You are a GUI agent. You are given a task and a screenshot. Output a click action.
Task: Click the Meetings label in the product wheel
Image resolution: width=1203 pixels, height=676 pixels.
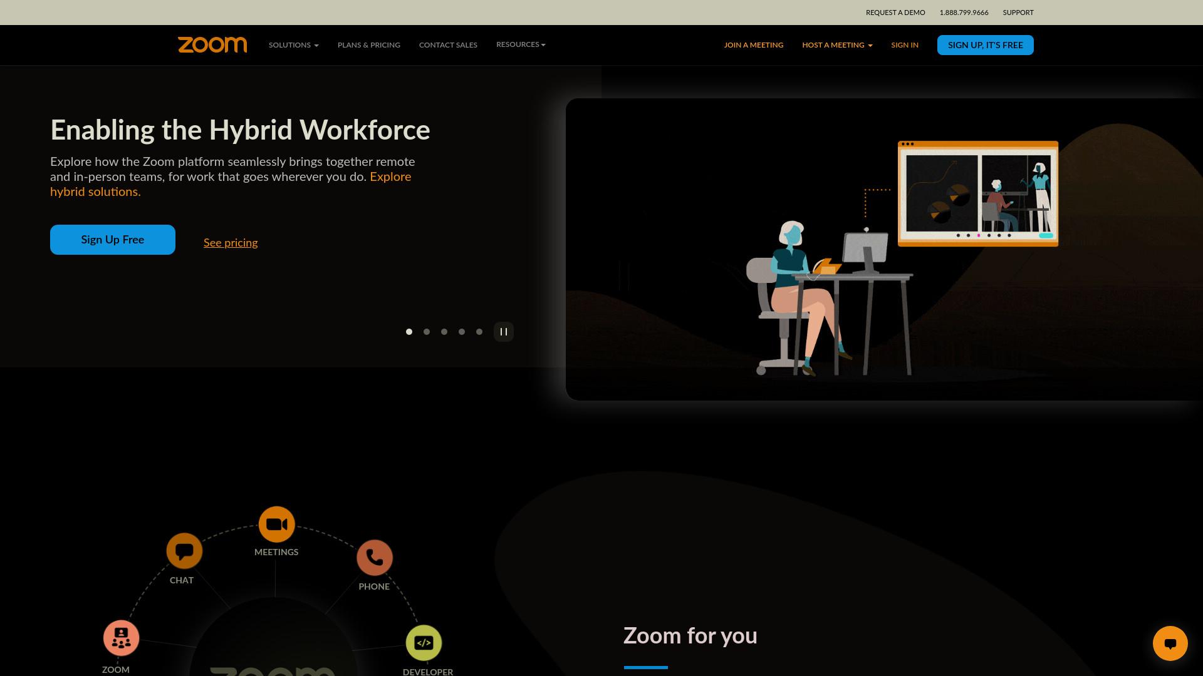coord(276,552)
